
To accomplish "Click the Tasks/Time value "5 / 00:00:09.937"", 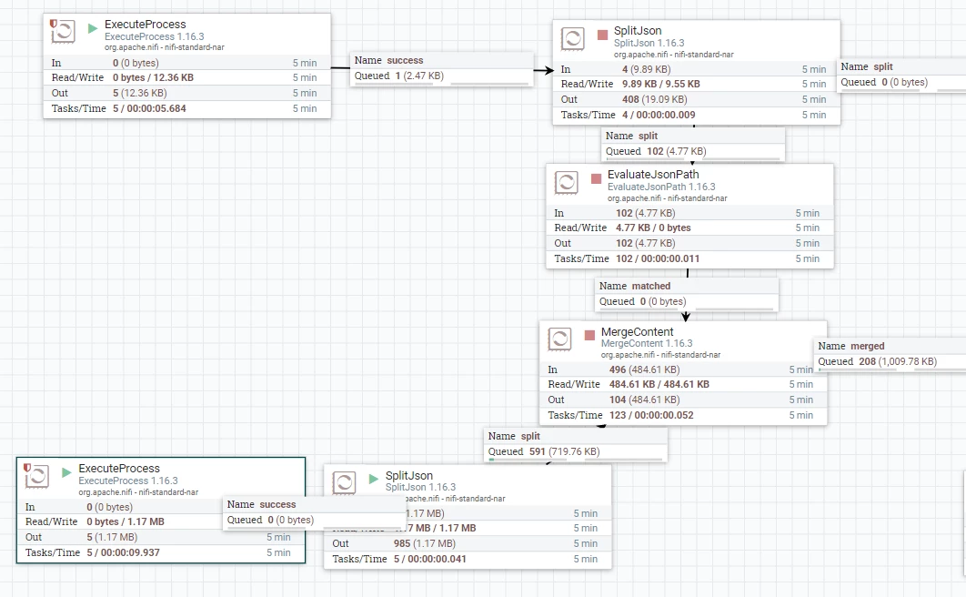I will (x=123, y=552).
